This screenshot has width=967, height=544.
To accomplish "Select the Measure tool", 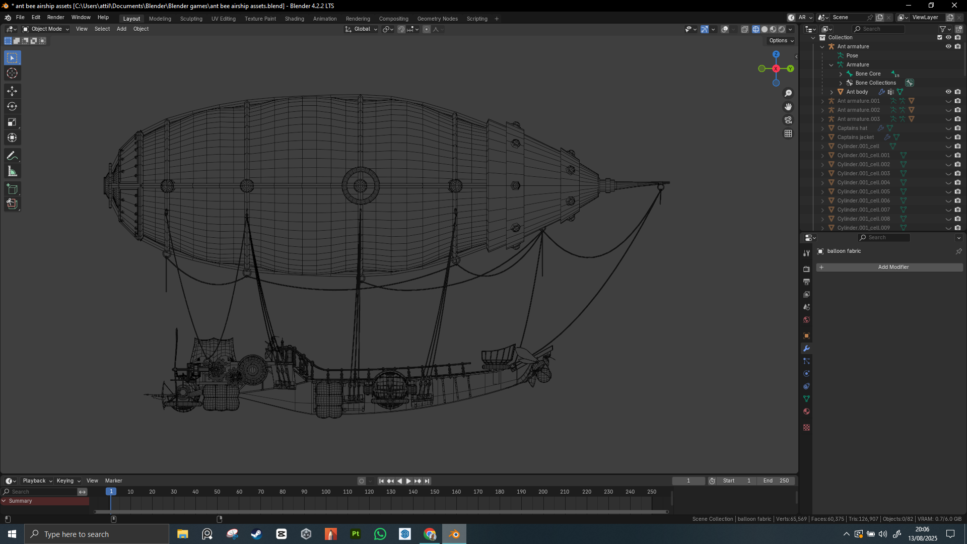I will 12,172.
